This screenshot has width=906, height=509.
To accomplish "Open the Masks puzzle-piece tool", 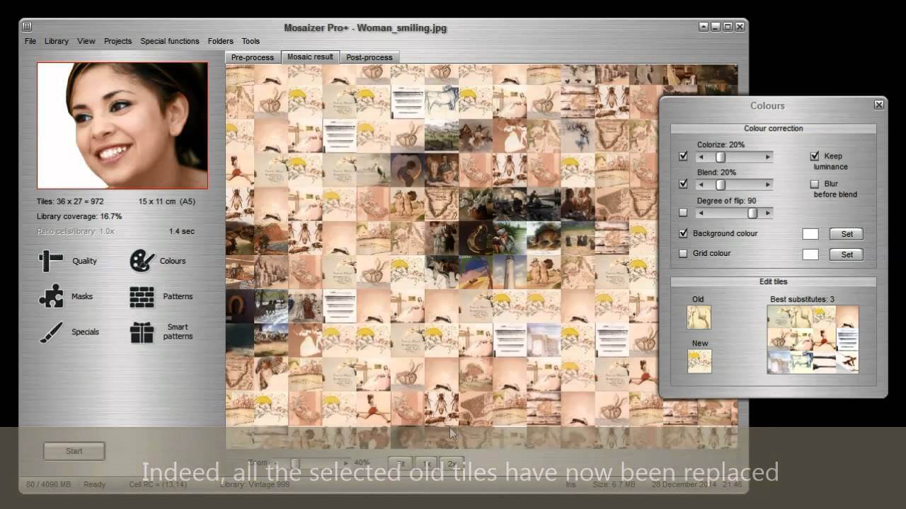I will pyautogui.click(x=66, y=296).
